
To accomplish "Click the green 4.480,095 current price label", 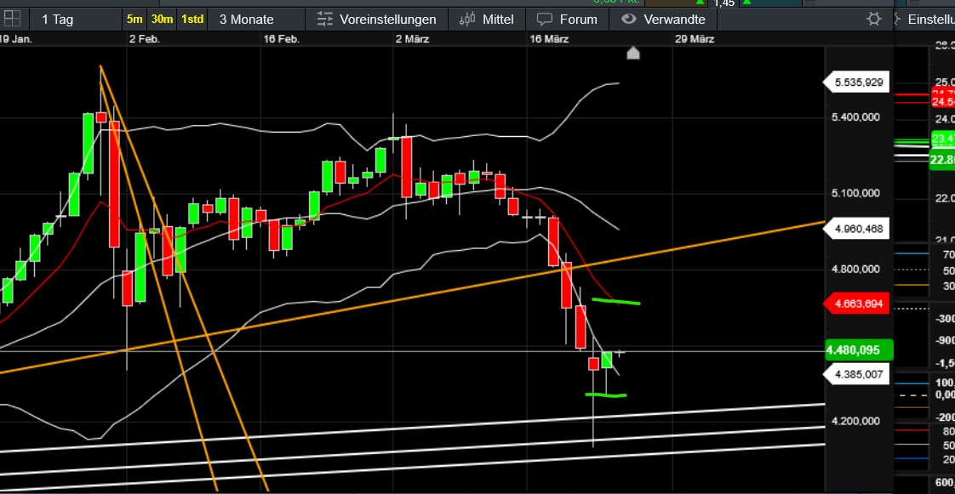I will pyautogui.click(x=858, y=349).
